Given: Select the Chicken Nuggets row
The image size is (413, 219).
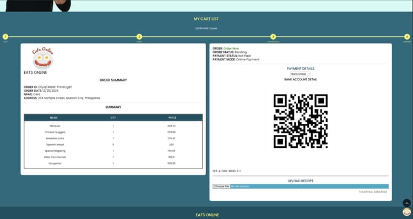Looking at the screenshot, I should (x=113, y=132).
